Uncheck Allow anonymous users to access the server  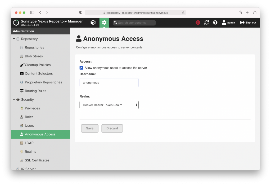(x=81, y=68)
